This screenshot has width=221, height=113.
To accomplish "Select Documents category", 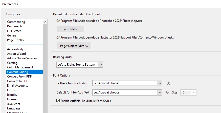I will click(15, 26).
